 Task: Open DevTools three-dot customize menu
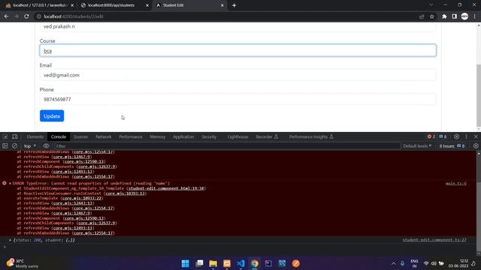point(466,136)
